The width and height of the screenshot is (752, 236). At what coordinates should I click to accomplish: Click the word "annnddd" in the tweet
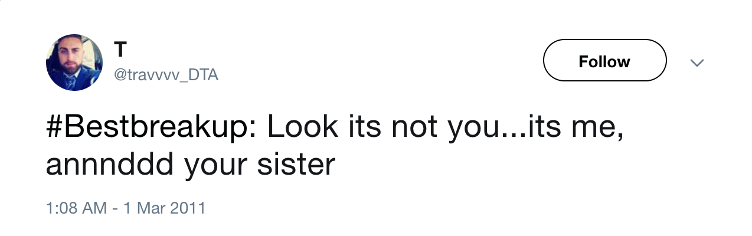tap(109, 165)
